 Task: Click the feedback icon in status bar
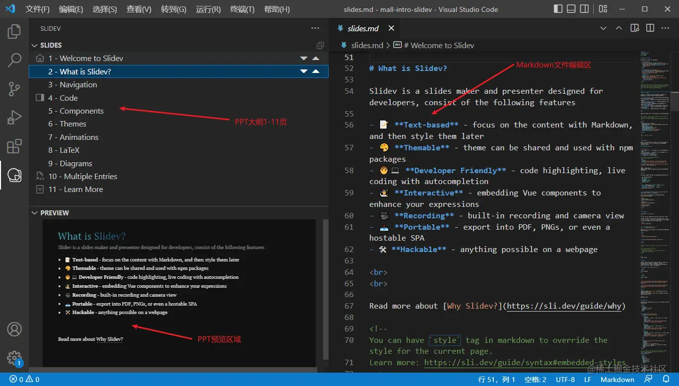648,380
